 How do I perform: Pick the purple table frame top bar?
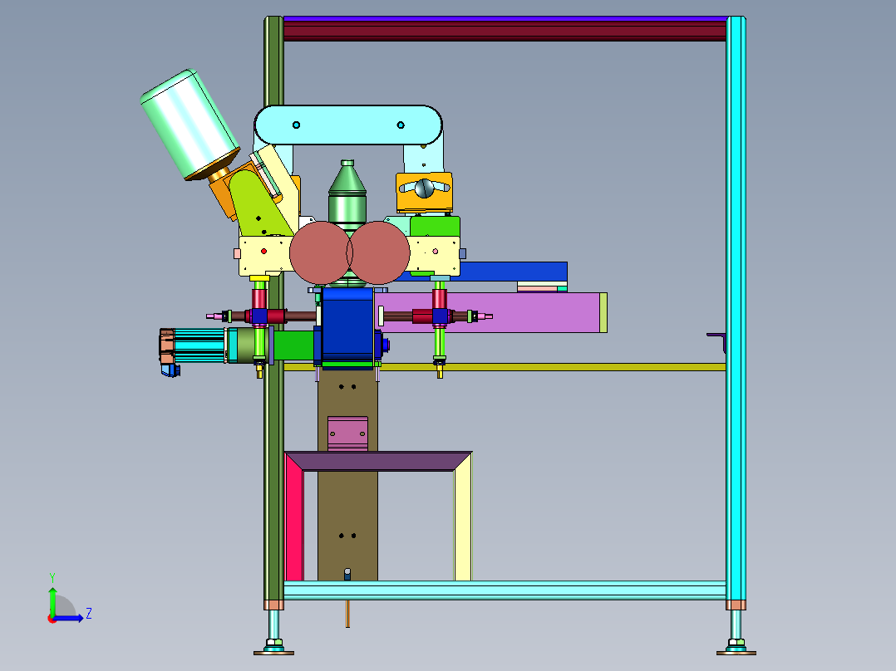pyautogui.click(x=378, y=462)
